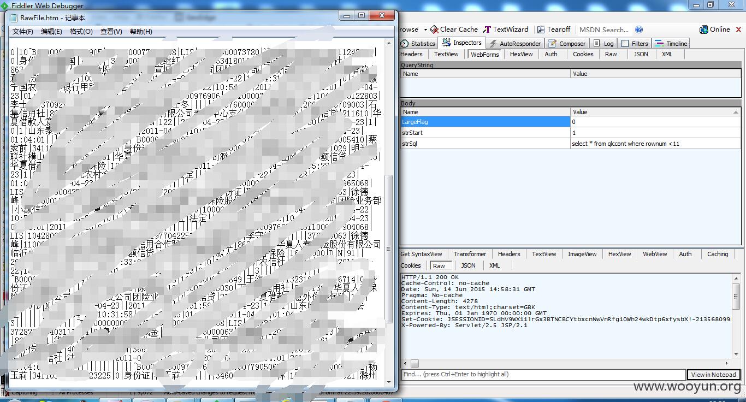This screenshot has height=402, width=746.
Task: Switch to the Statistics tab
Action: [418, 44]
